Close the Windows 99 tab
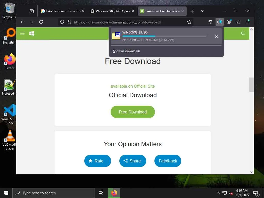This screenshot has height=198, width=264. coord(133,11)
